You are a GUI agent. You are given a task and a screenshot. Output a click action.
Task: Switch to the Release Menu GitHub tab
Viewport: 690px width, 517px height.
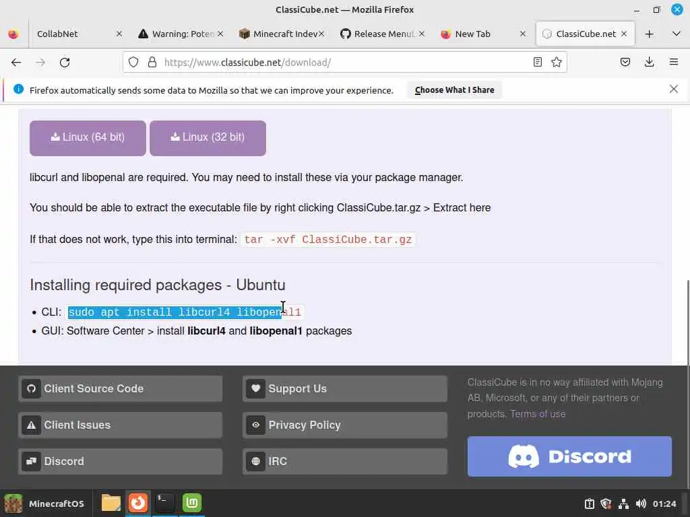[379, 34]
